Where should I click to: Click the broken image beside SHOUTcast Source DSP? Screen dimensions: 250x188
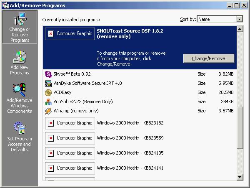point(70,34)
